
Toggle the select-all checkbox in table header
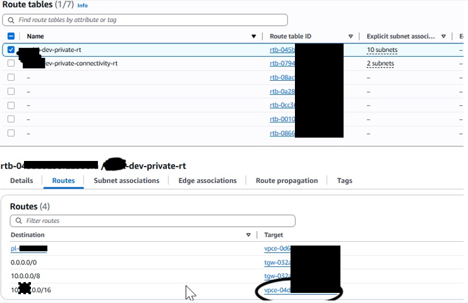[x=11, y=37]
